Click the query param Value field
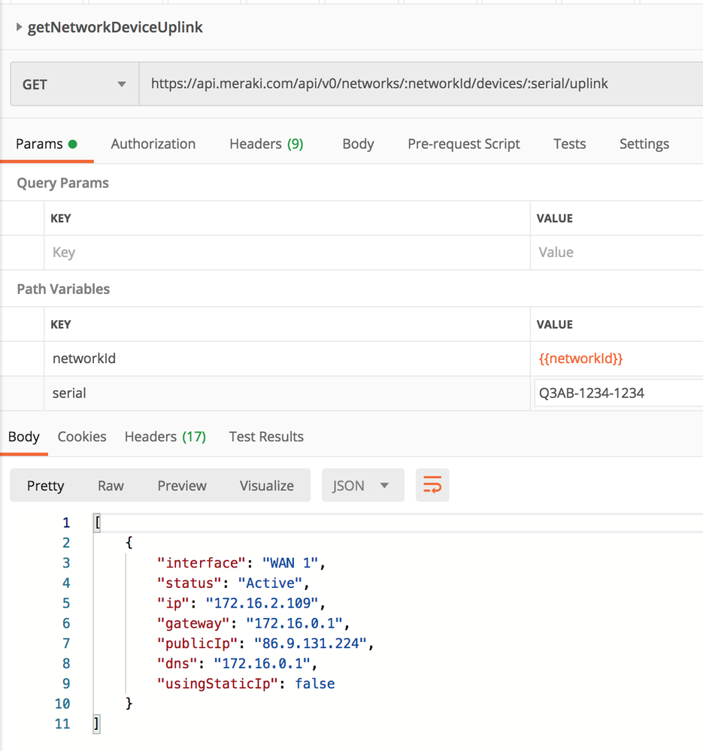 click(617, 253)
